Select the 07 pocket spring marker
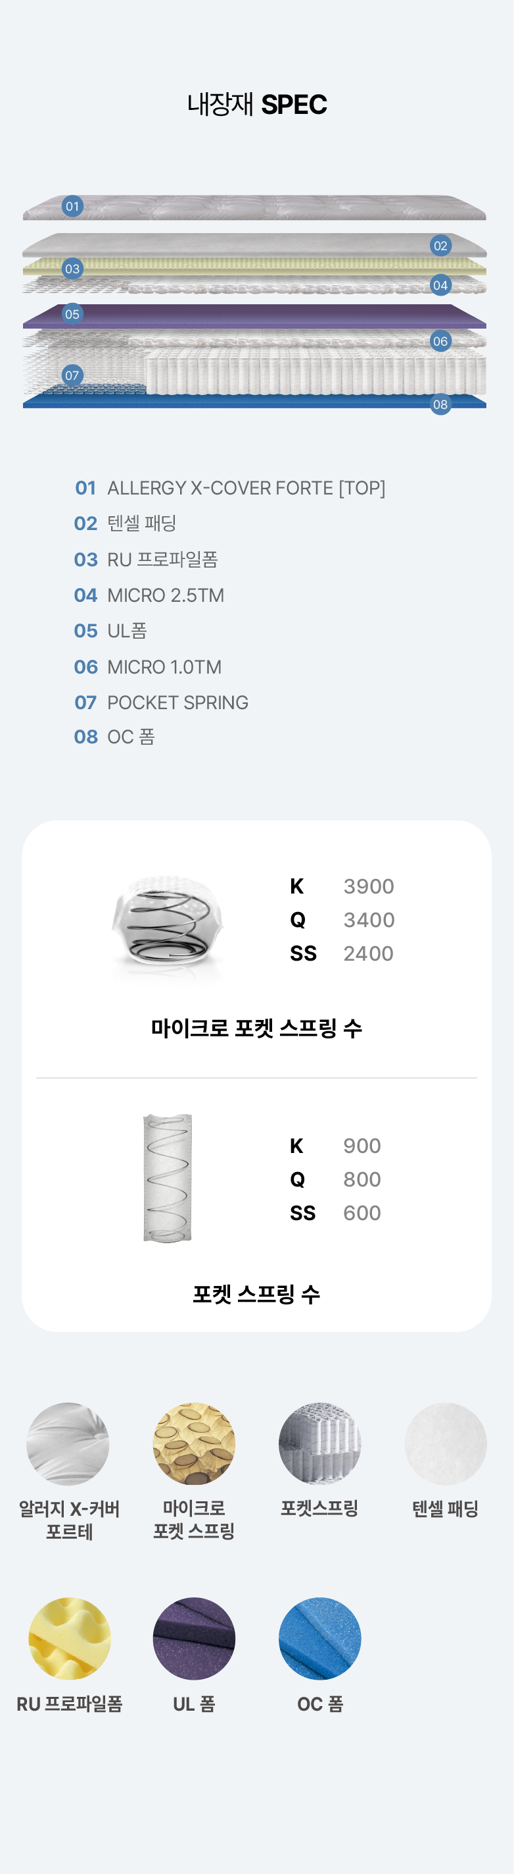The width and height of the screenshot is (514, 1874). [72, 375]
